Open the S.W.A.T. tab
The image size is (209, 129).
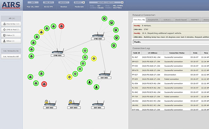[167, 20]
